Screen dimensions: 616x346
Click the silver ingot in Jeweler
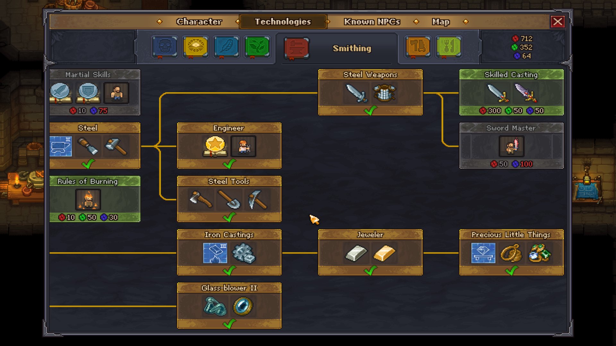(x=356, y=253)
